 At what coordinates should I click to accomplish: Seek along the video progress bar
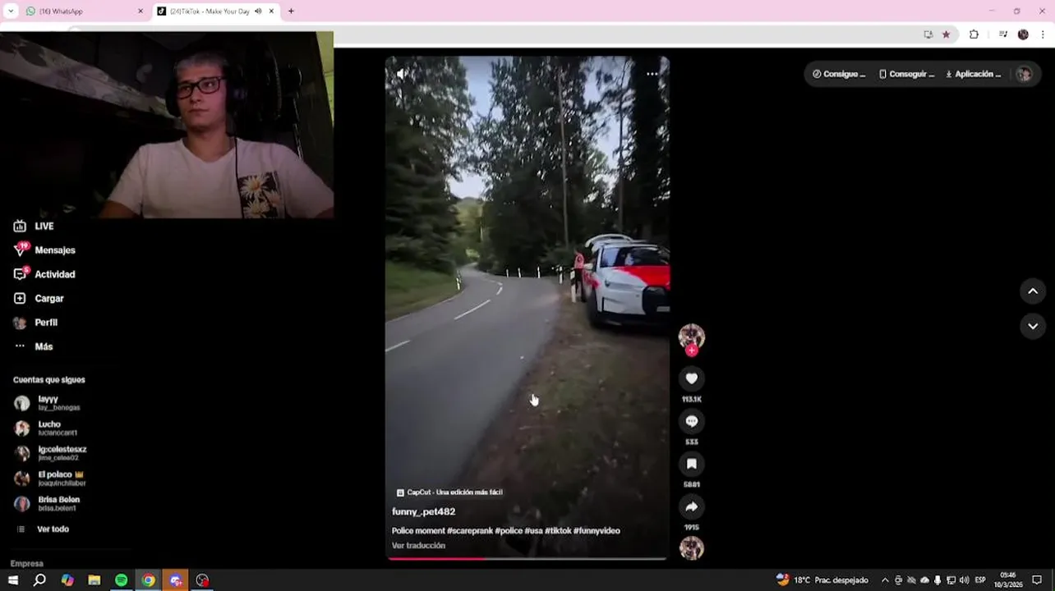pyautogui.click(x=527, y=558)
